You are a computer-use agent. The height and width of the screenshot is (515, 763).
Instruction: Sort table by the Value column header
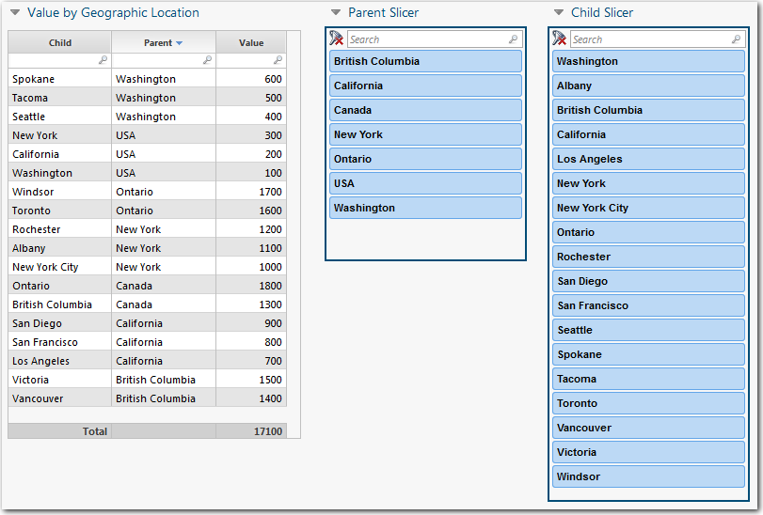coord(251,43)
